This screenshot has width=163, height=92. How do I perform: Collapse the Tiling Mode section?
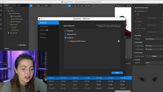pyautogui.click(x=133, y=42)
